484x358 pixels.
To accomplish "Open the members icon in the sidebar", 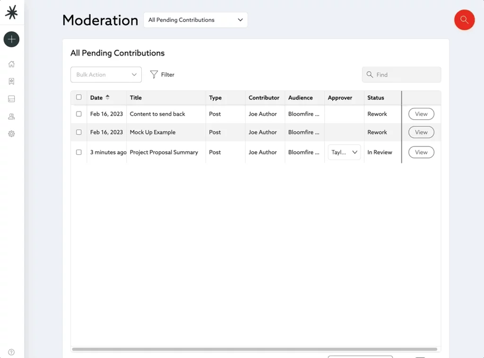I will pyautogui.click(x=11, y=116).
